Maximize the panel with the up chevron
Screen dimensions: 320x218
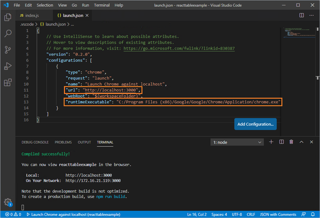point(301,142)
